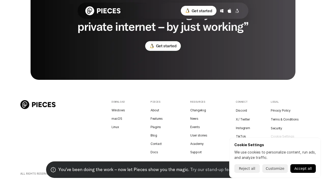
Task: Open Discord from the Connect section
Action: pos(241,110)
